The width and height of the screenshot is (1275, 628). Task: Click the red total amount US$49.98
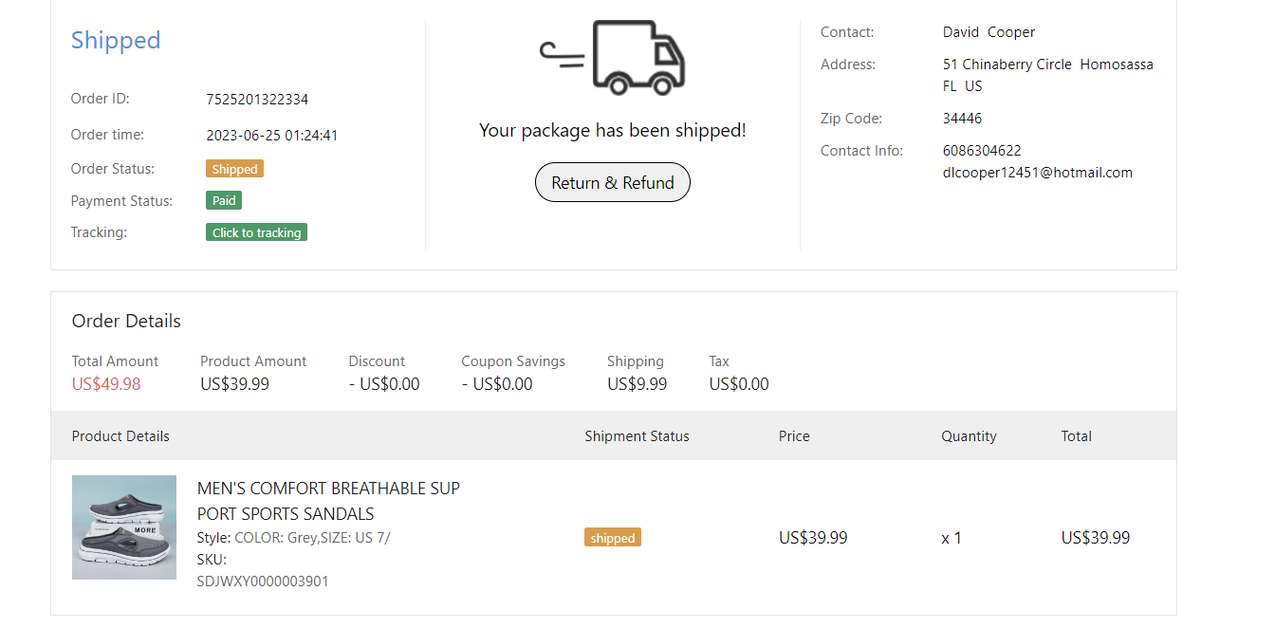(x=106, y=384)
